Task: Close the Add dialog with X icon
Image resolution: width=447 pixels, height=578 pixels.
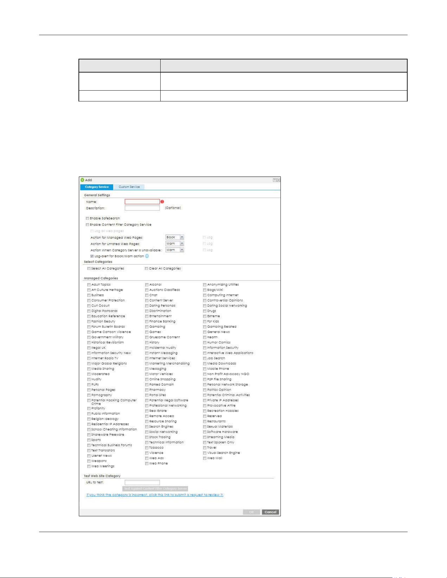Action: pyautogui.click(x=279, y=180)
